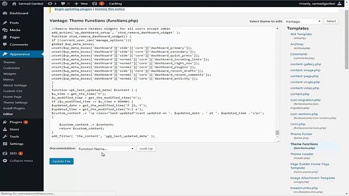The image size is (349, 196).
Task: Open Theme Header template
Action: (x=302, y=154)
